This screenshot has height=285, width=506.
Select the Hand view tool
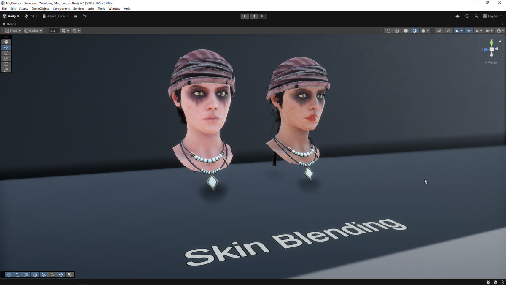(x=6, y=42)
